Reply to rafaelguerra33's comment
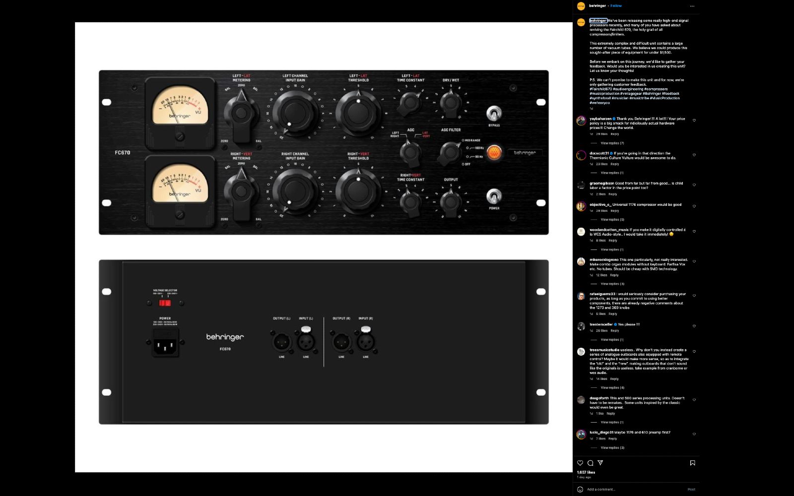Image resolution: width=794 pixels, height=496 pixels. click(613, 314)
